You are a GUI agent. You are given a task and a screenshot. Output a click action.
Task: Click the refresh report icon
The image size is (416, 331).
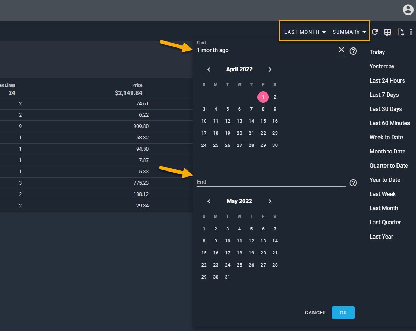(x=375, y=32)
